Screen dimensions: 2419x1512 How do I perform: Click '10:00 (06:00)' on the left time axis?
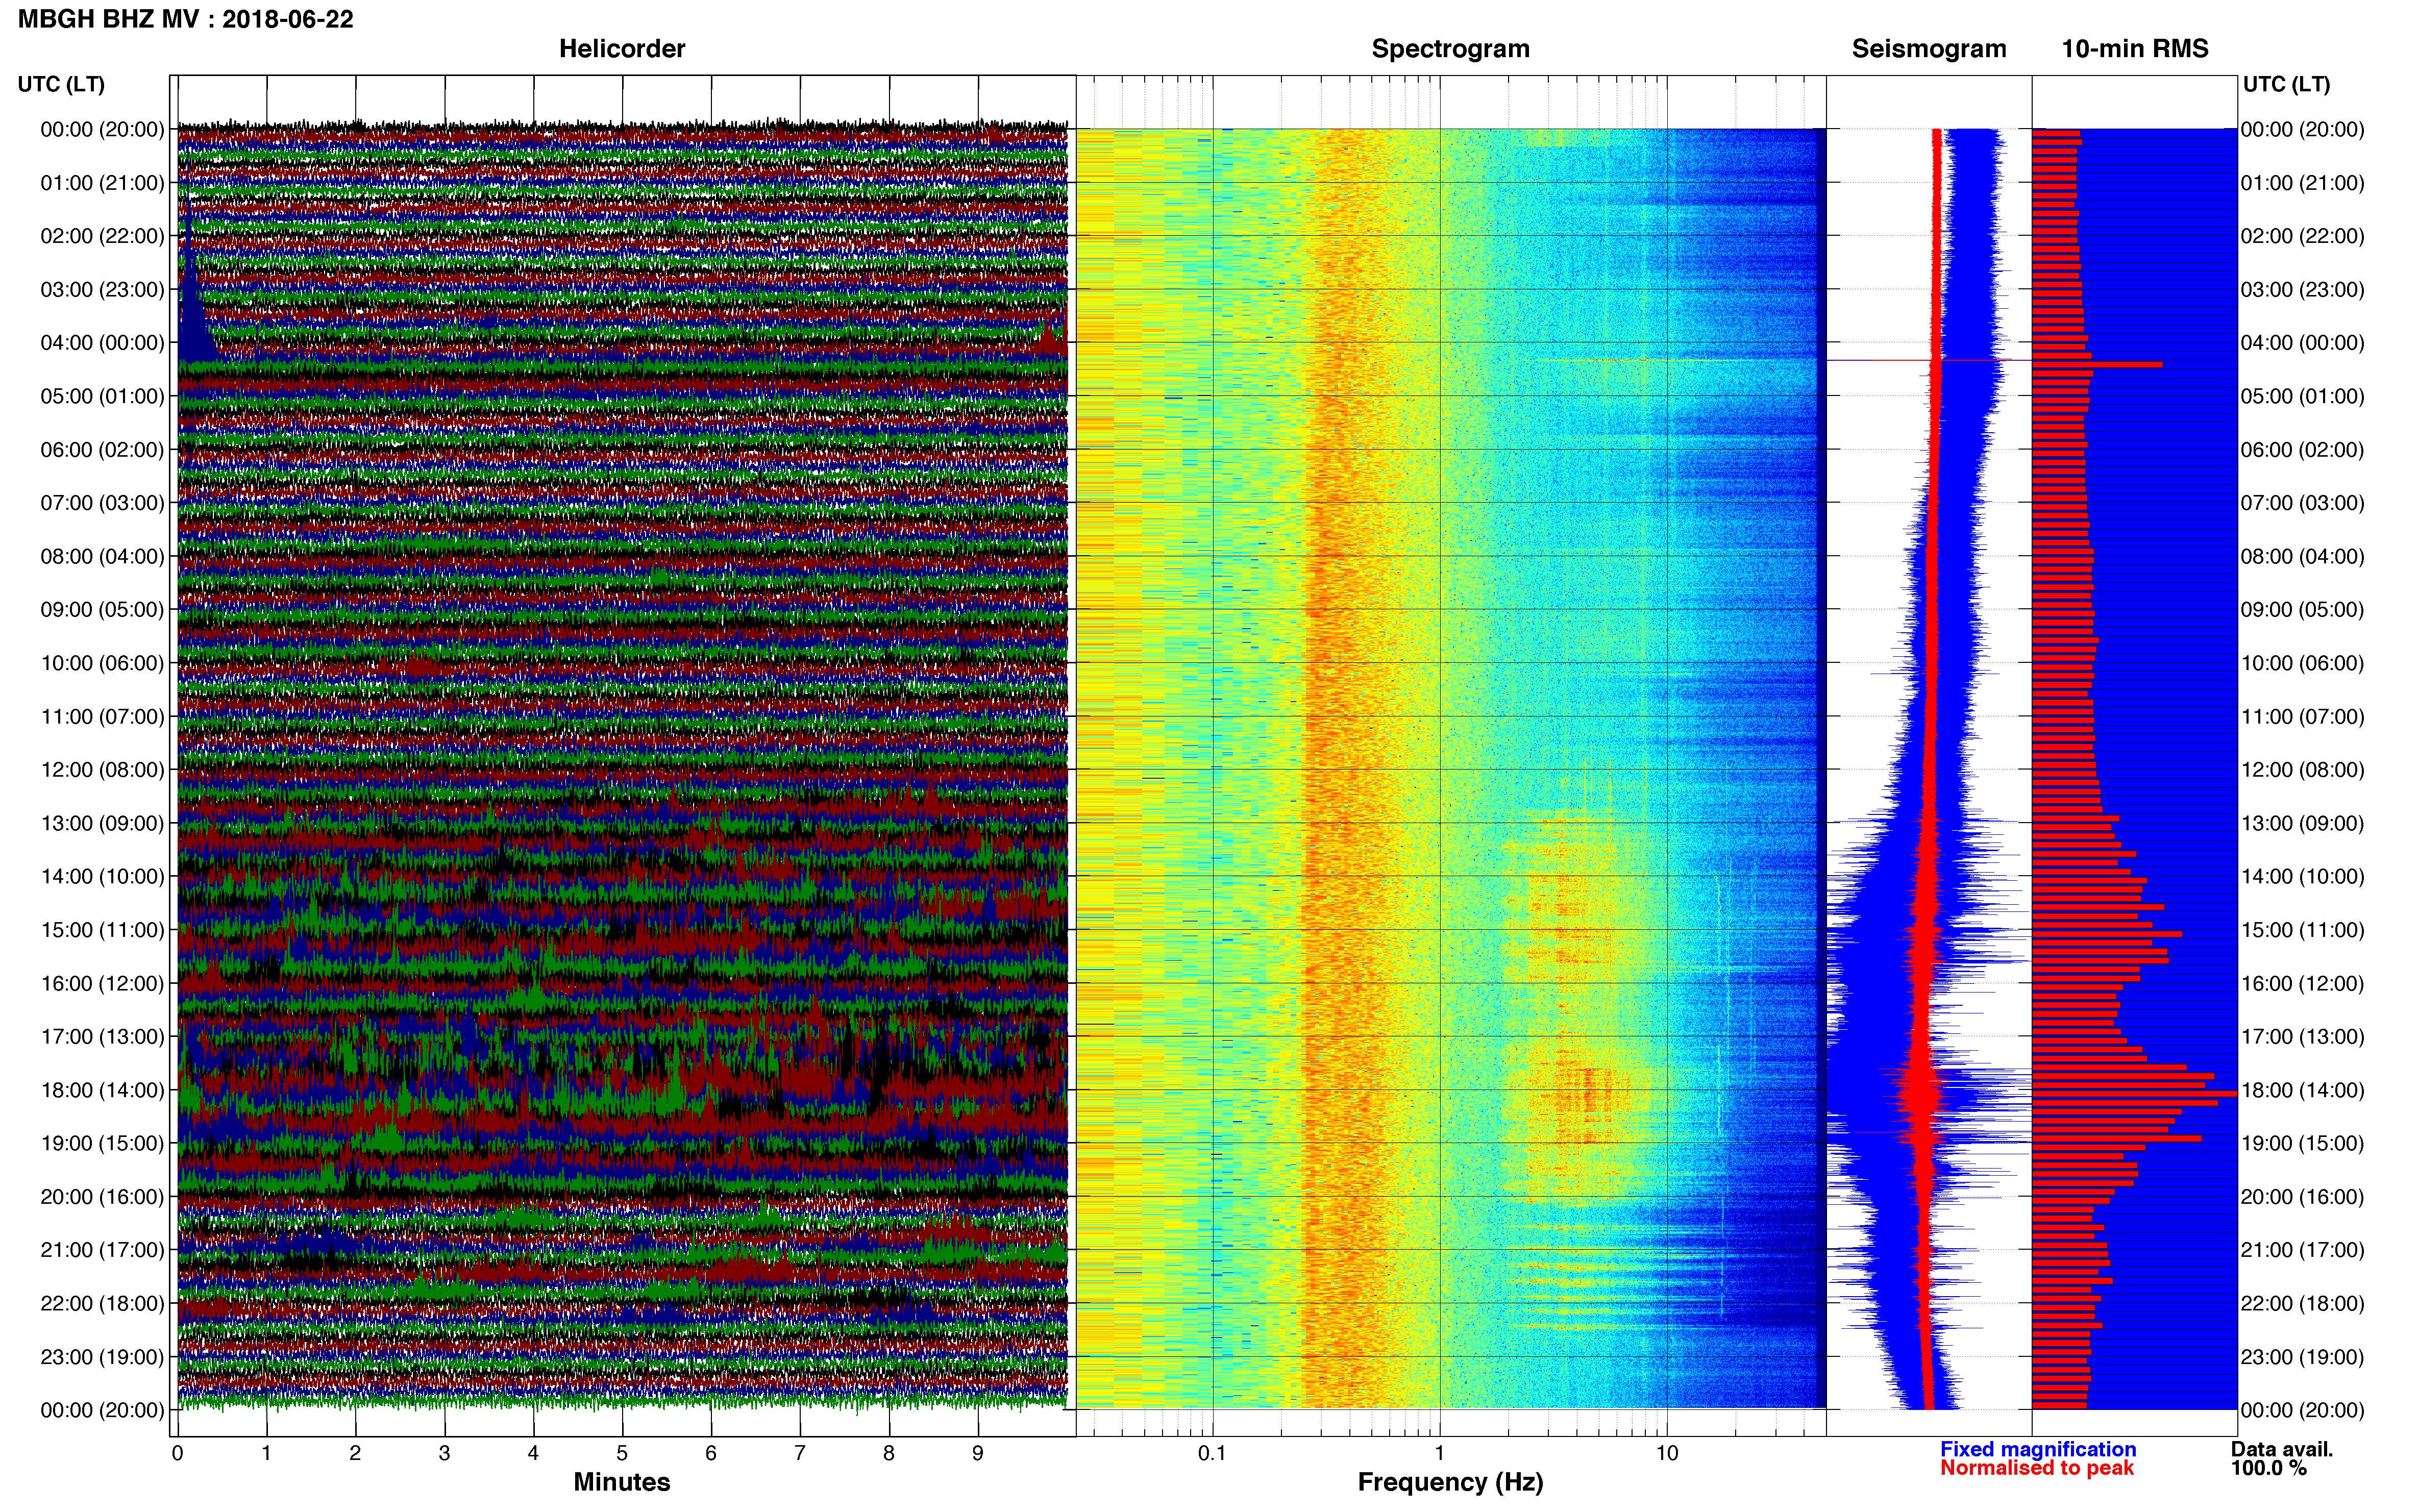(x=102, y=663)
